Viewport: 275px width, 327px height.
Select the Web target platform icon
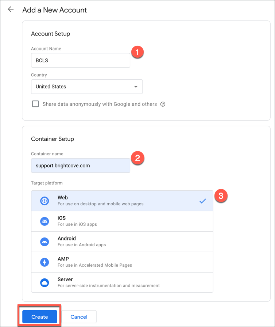[44, 201]
